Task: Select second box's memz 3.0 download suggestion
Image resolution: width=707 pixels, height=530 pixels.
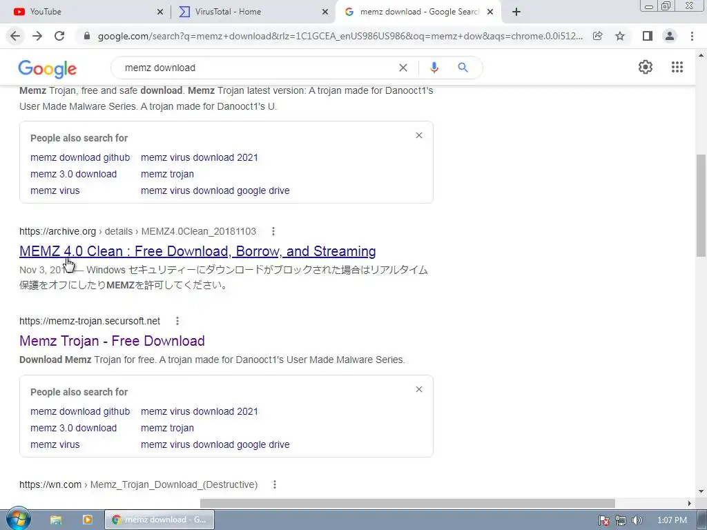Action: (73, 428)
